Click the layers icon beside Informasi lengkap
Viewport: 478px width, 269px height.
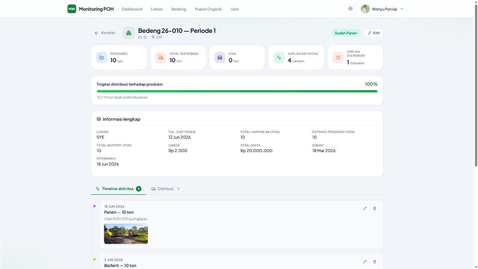(99, 119)
